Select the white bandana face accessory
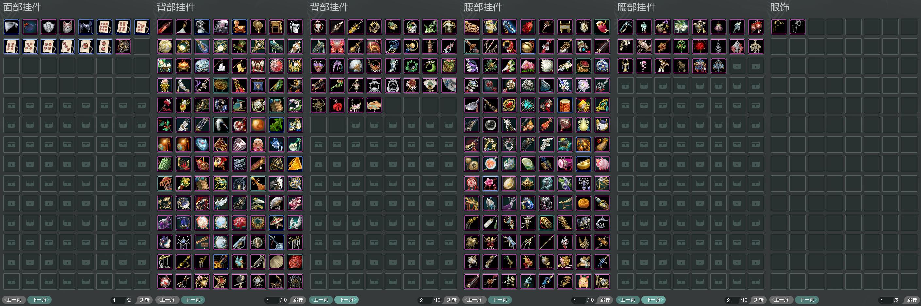 point(11,27)
